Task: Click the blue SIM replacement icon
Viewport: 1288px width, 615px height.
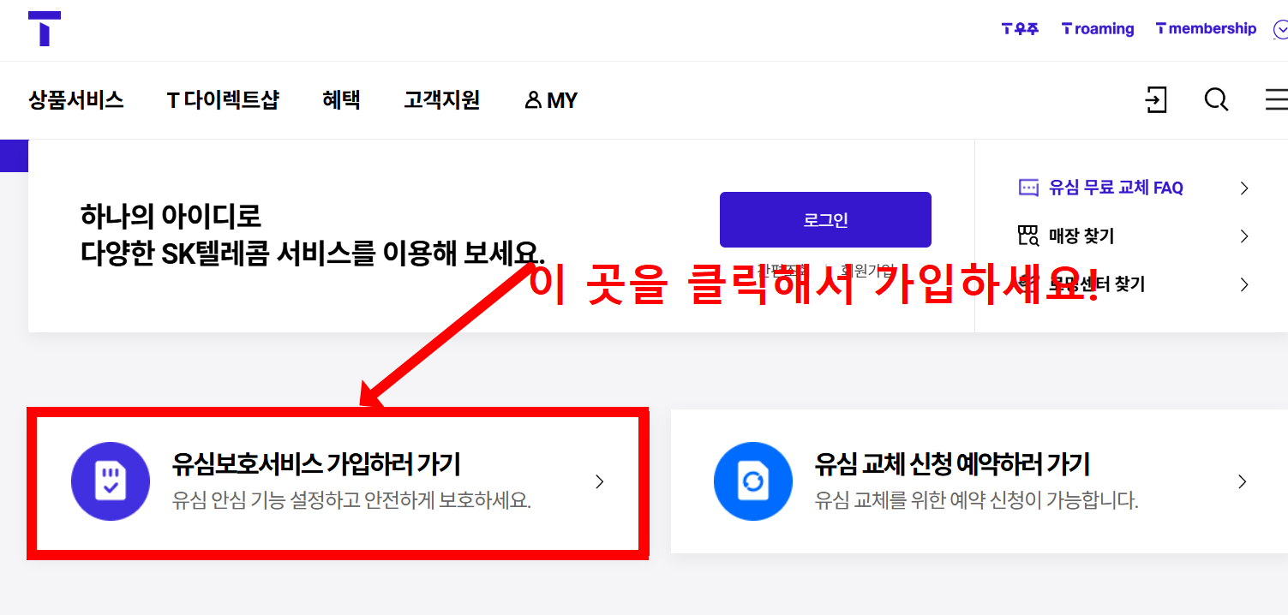Action: pyautogui.click(x=753, y=481)
